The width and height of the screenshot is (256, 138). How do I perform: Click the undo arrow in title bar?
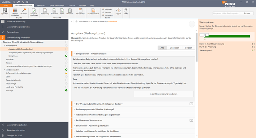tap(18, 2)
